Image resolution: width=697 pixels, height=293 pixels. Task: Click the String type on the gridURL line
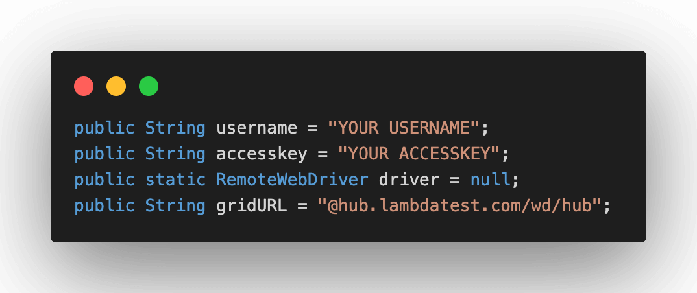click(x=175, y=205)
